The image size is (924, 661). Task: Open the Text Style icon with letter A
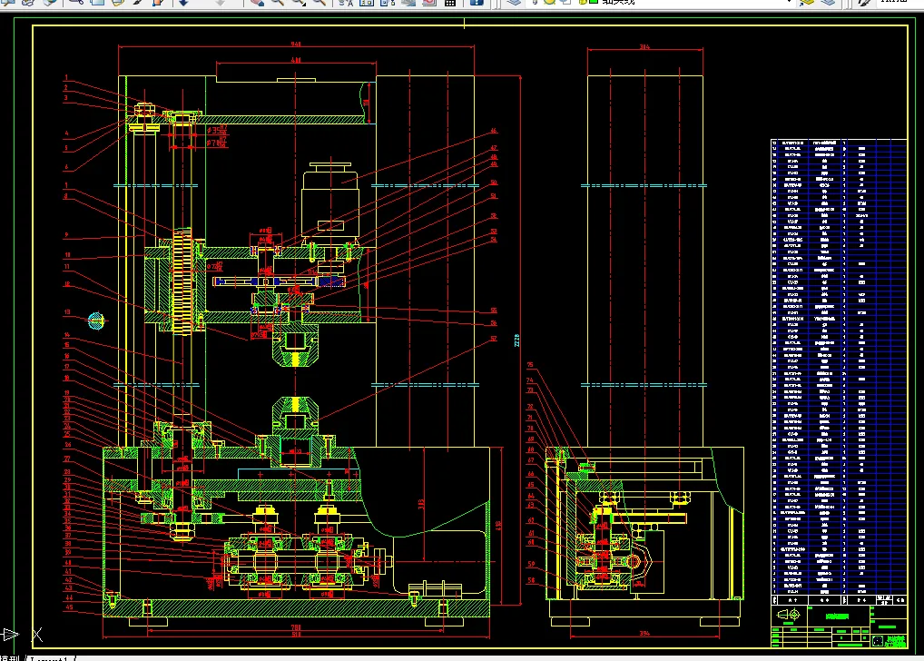346,3
